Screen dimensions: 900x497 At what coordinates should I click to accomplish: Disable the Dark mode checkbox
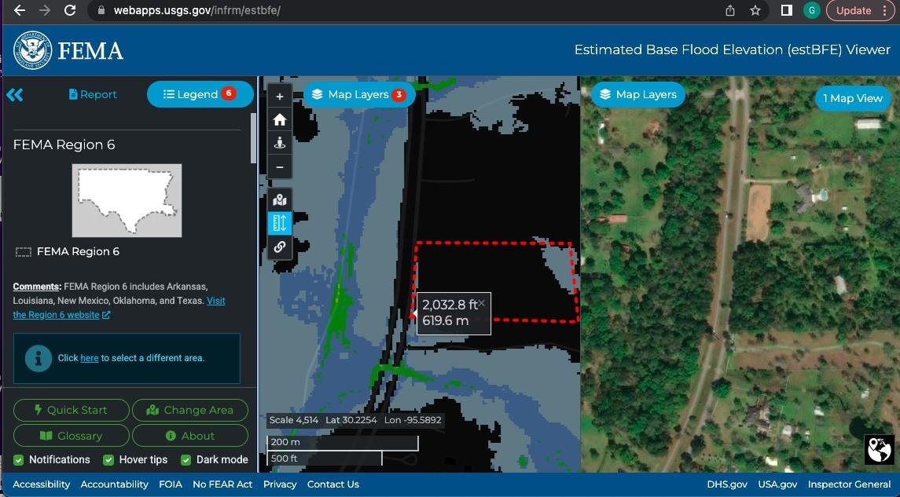click(186, 460)
